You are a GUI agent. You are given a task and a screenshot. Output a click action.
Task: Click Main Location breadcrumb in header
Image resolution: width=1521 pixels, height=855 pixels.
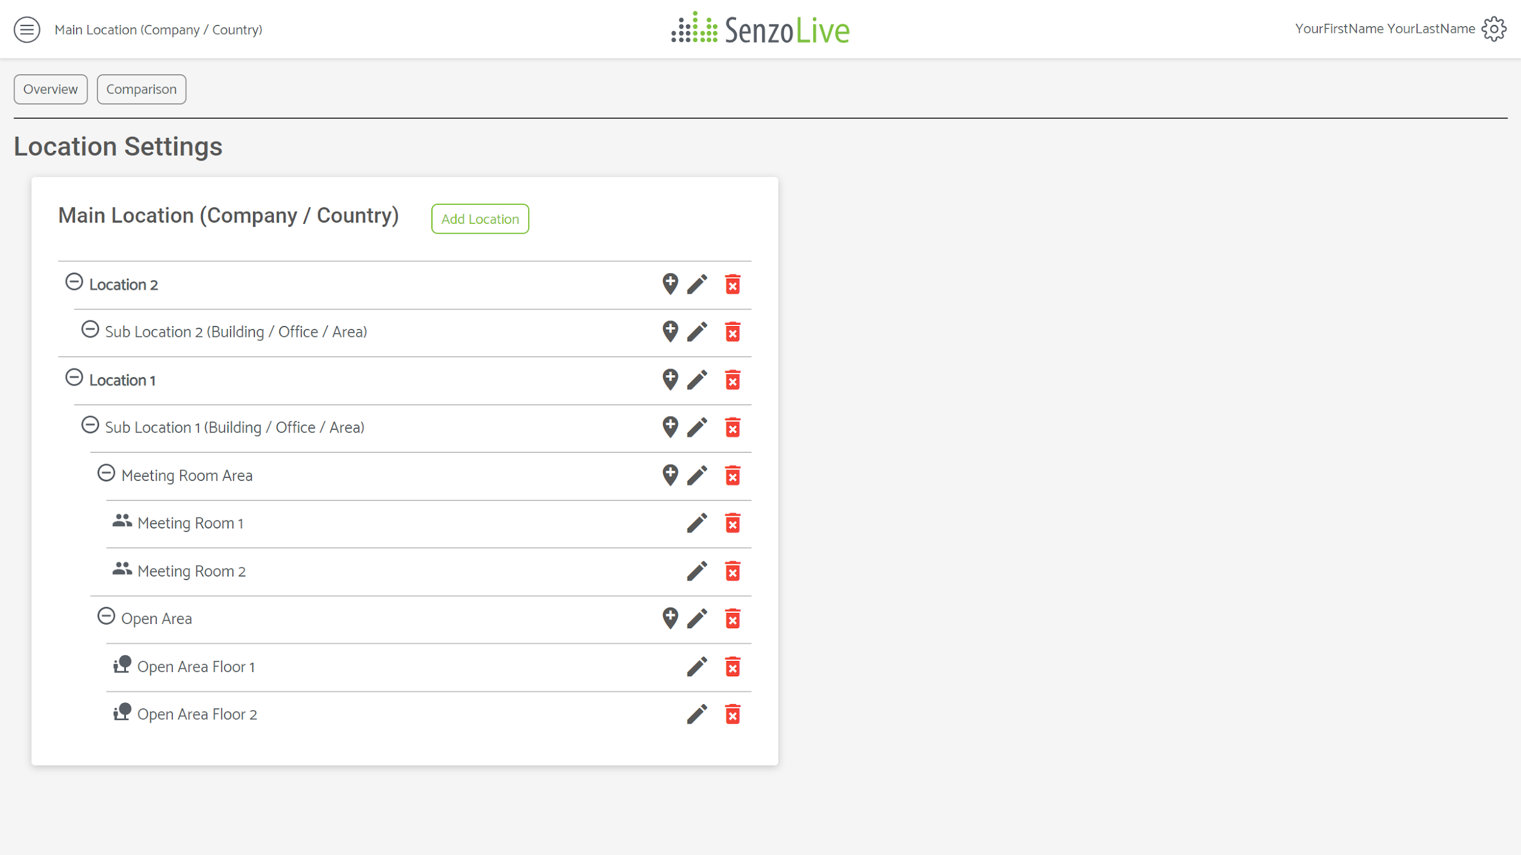click(x=158, y=30)
